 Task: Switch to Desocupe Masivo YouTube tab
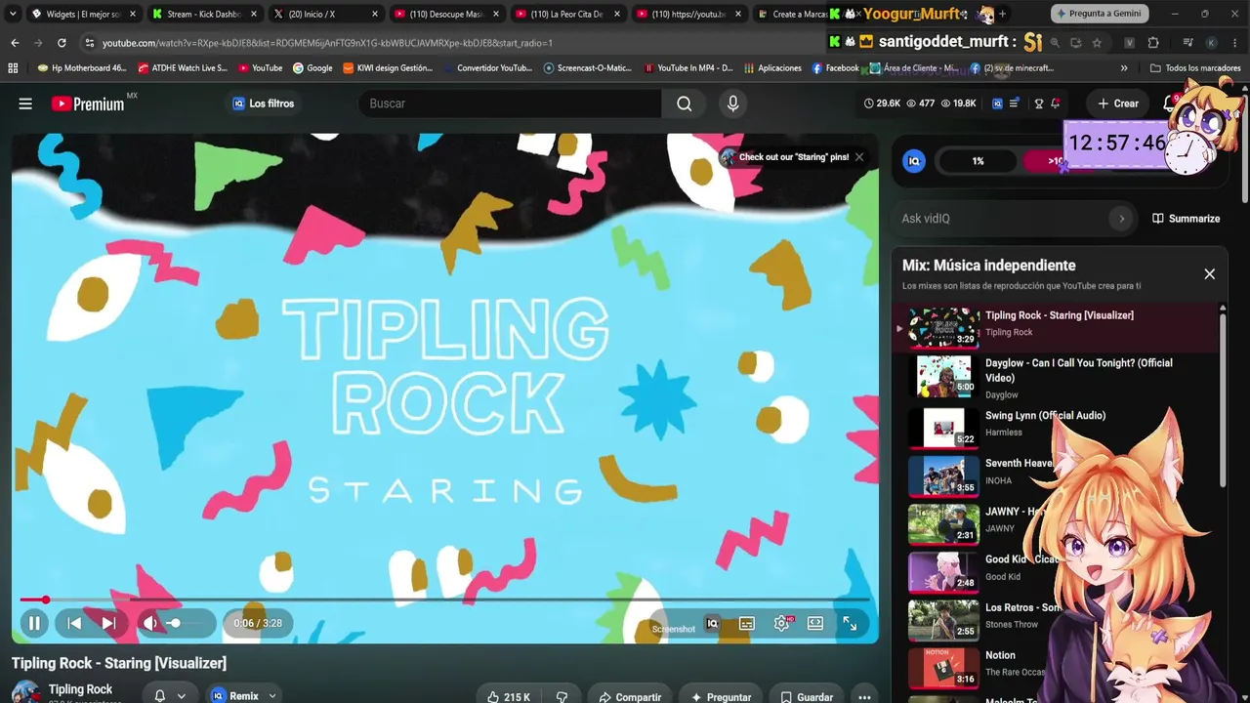445,14
